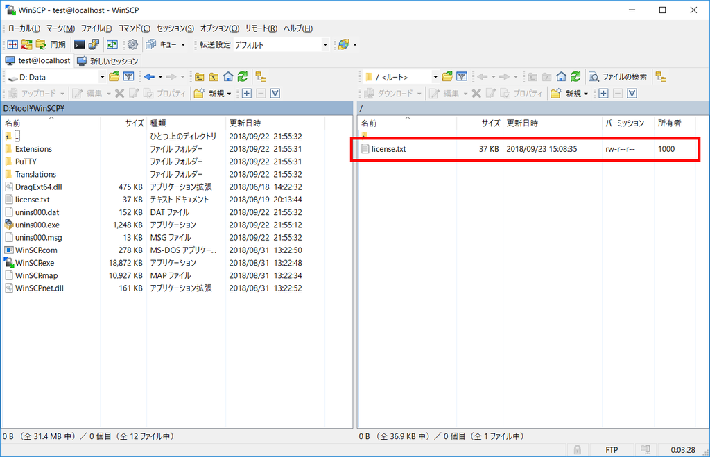710x457 pixels.
Task: Open Preferences gear icon
Action: pos(132,44)
